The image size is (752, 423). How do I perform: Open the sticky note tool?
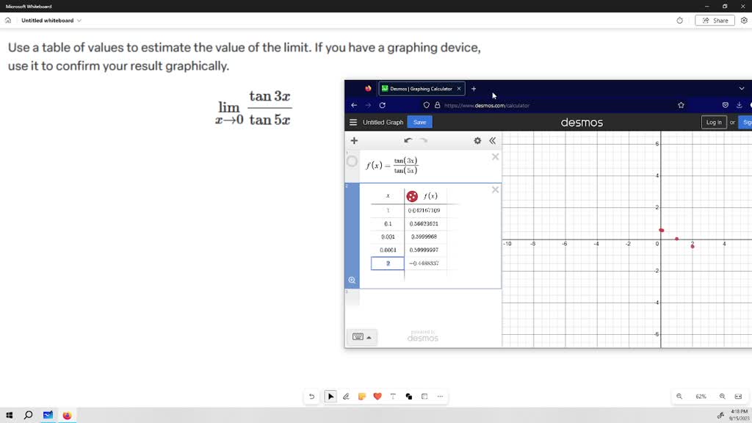pyautogui.click(x=362, y=397)
